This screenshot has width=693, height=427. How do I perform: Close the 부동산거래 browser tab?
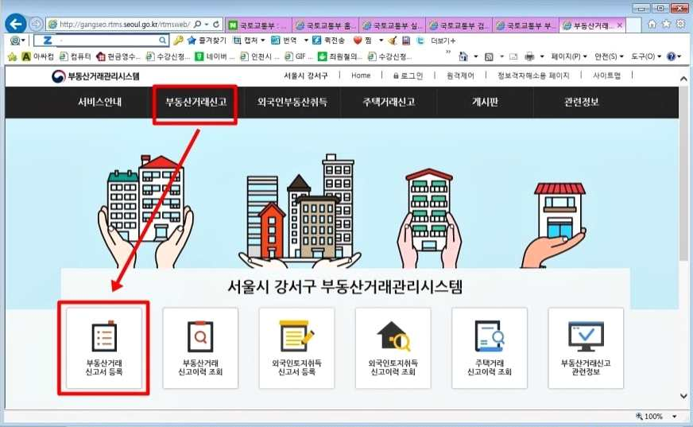(x=620, y=25)
